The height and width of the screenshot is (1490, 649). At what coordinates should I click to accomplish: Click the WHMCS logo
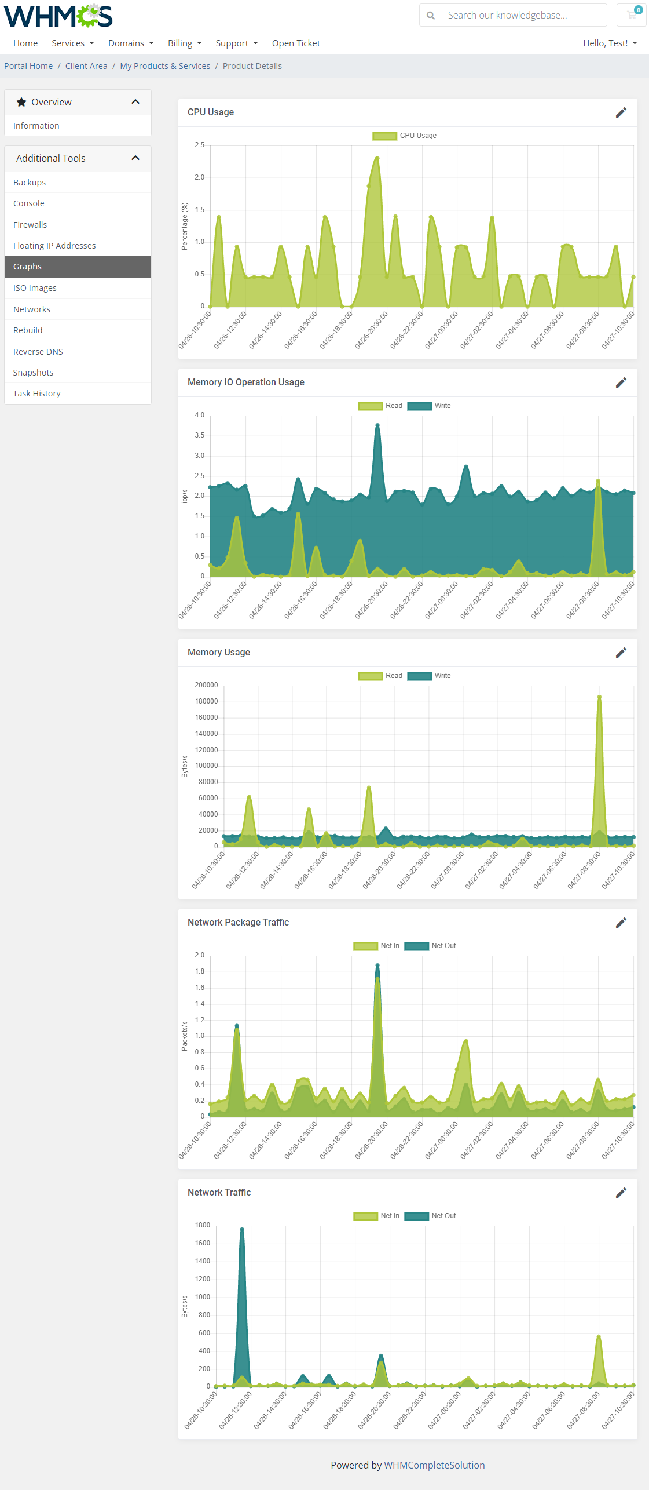click(x=58, y=16)
